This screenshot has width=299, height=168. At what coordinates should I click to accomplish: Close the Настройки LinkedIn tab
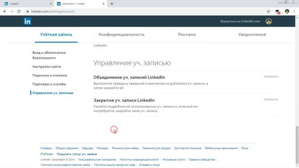tap(104, 4)
